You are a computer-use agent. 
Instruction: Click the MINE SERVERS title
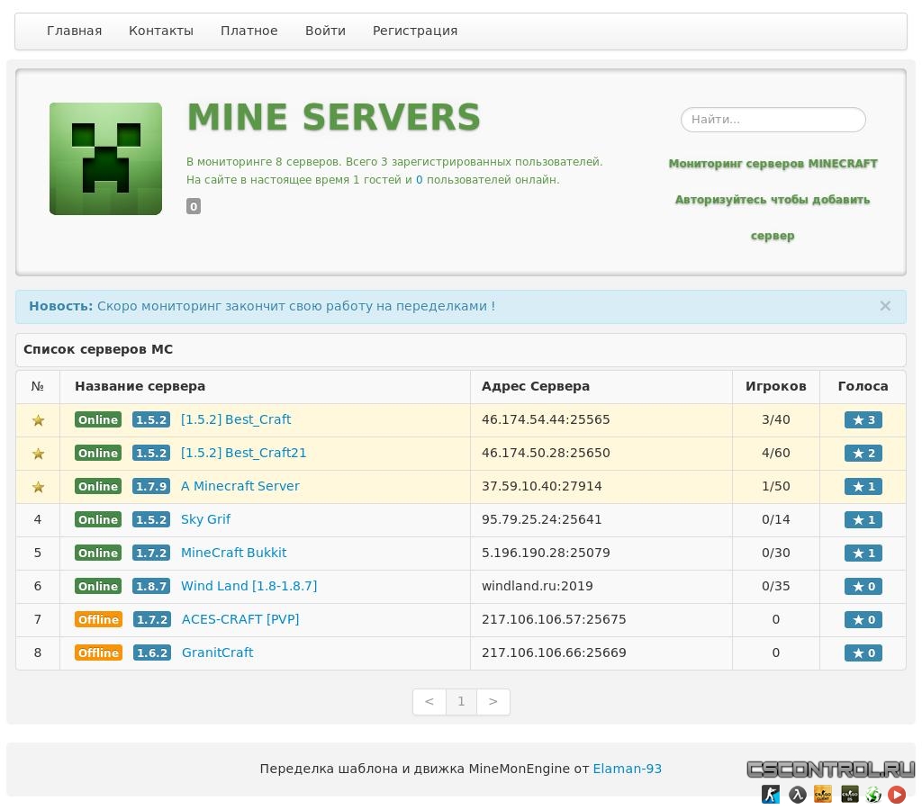(334, 117)
